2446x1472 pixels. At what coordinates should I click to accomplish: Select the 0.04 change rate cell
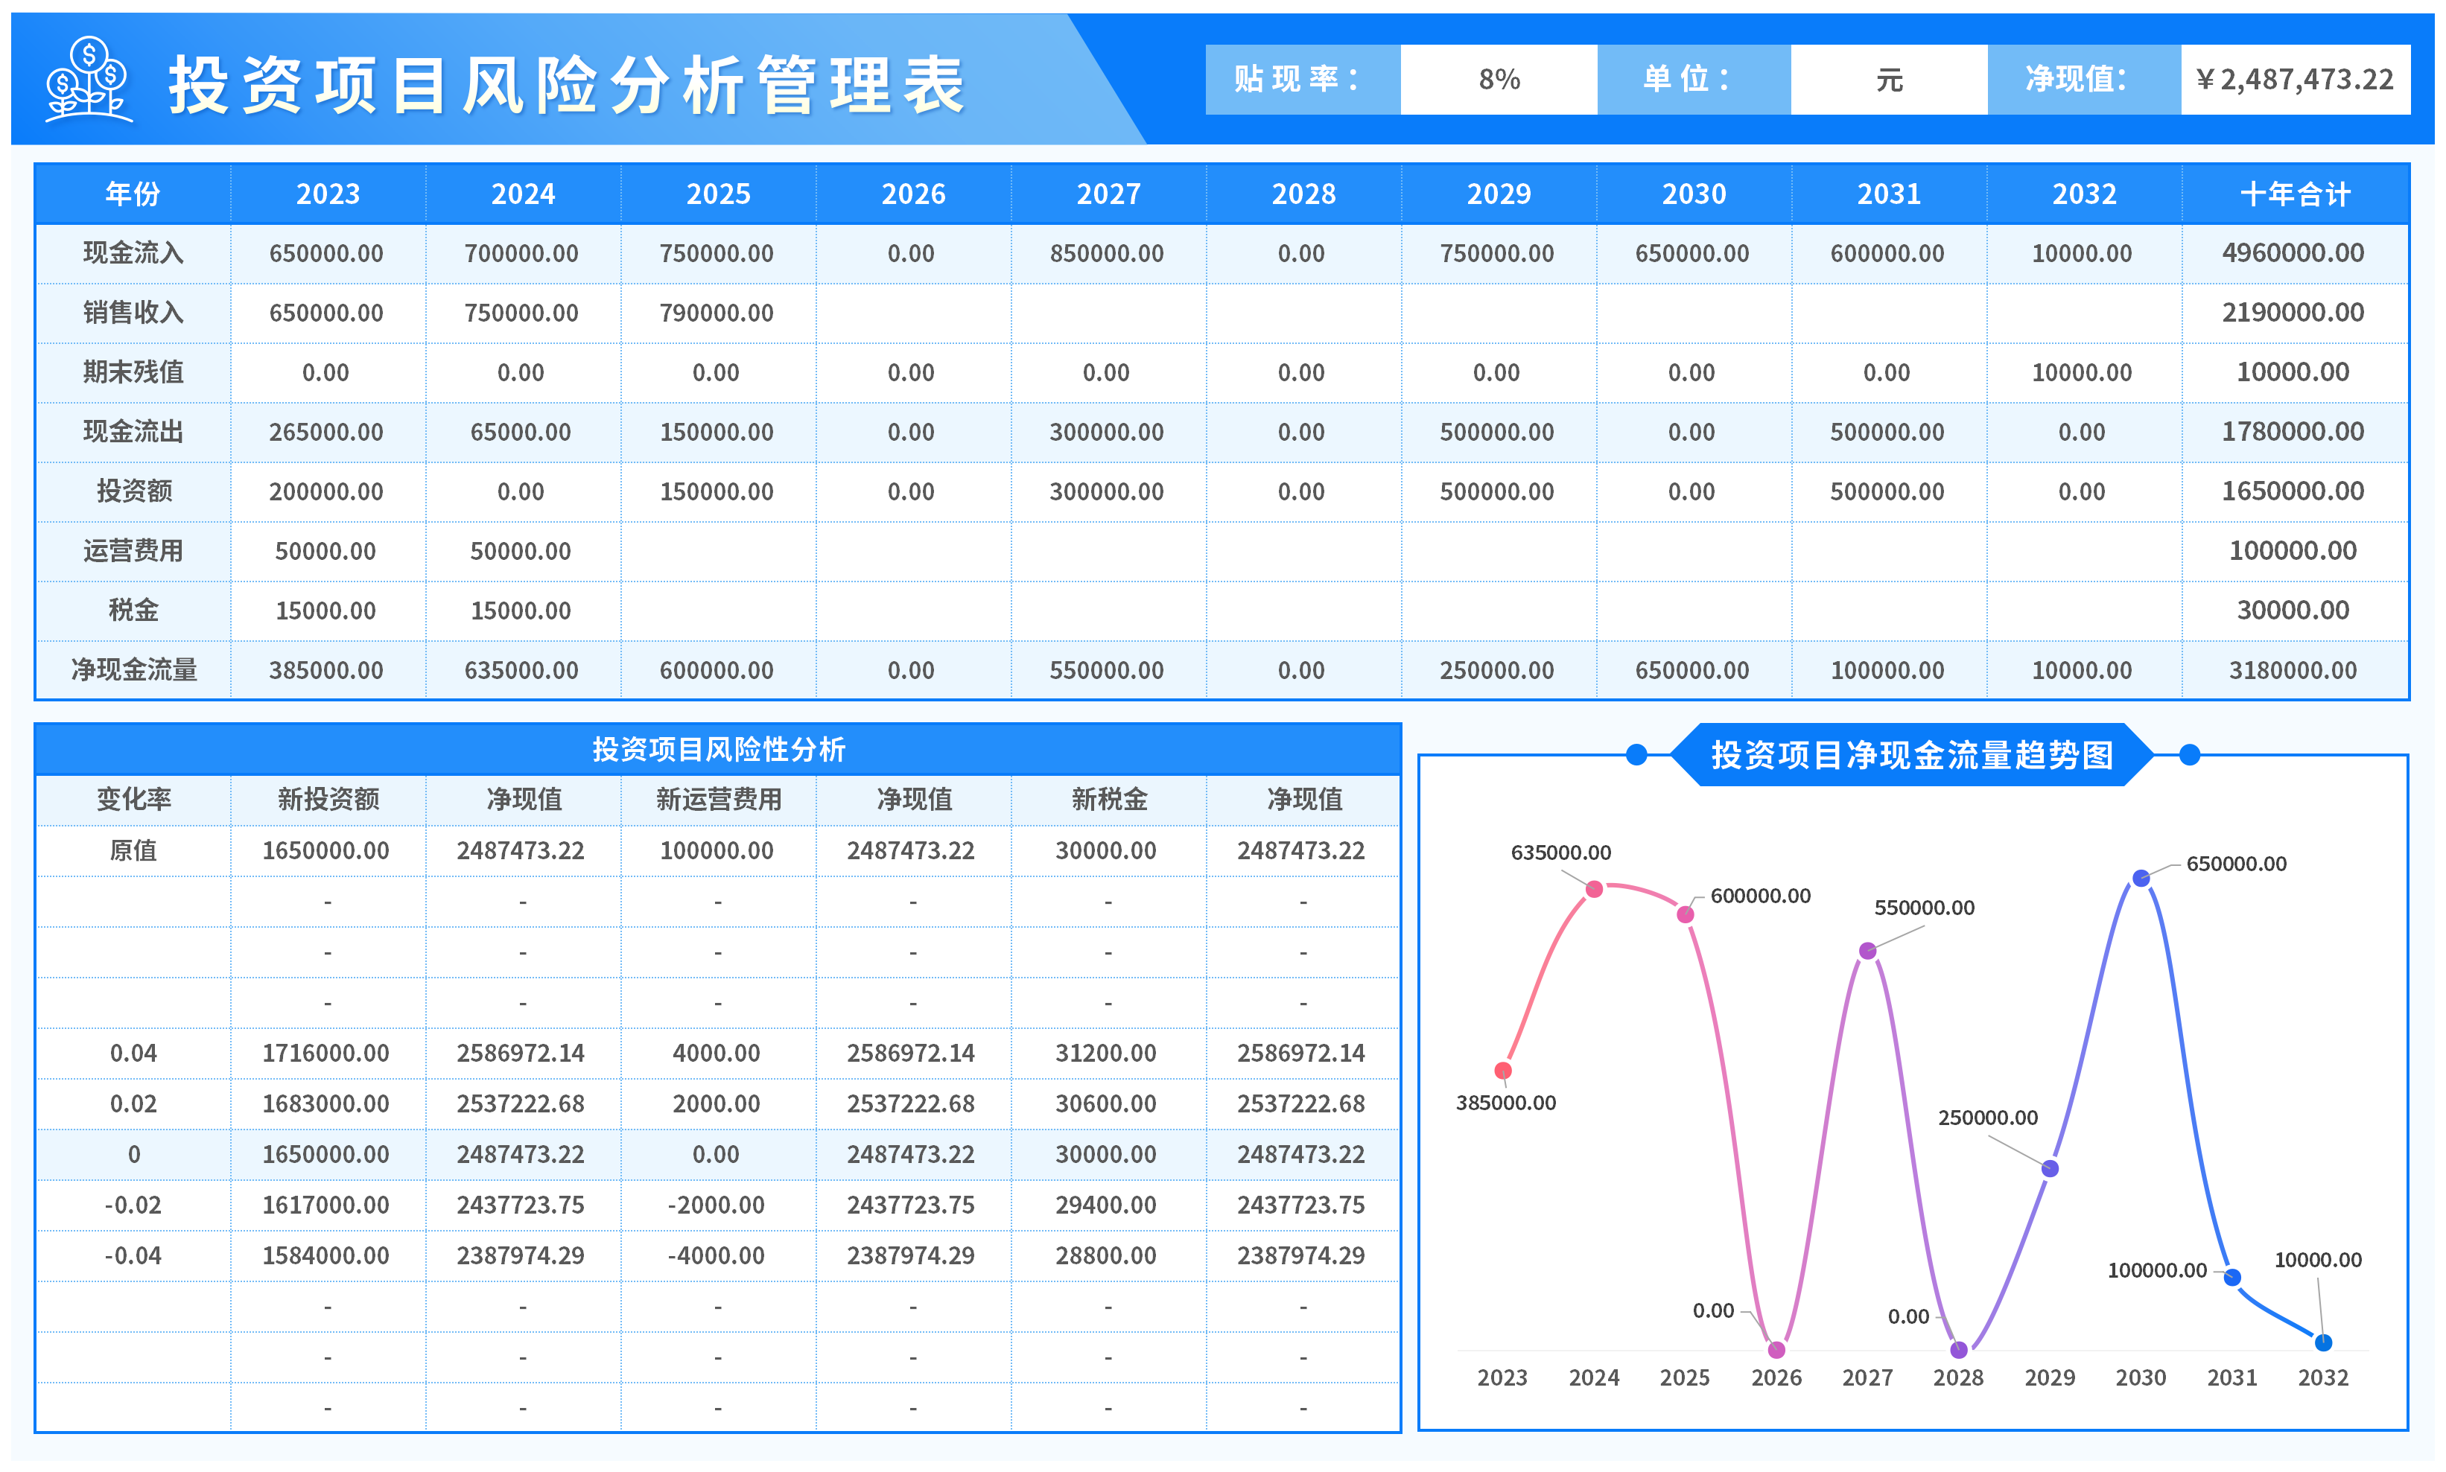[x=133, y=1052]
